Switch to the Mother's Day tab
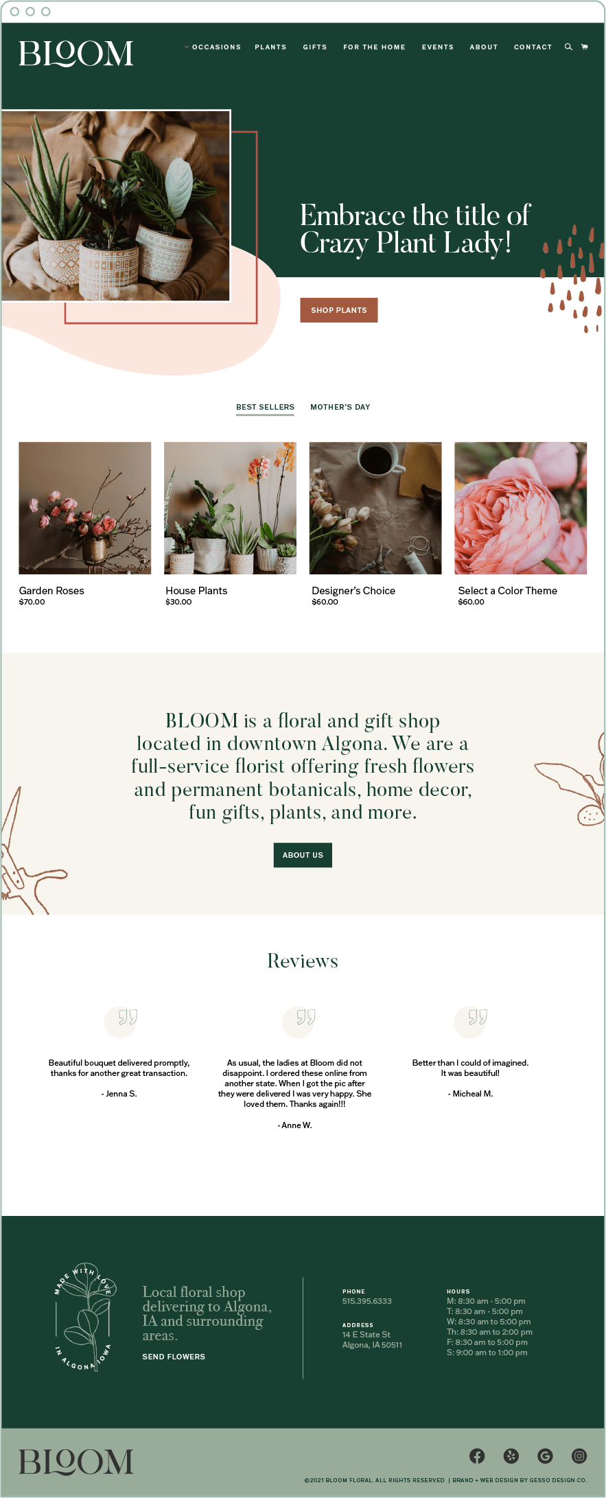 [x=340, y=407]
